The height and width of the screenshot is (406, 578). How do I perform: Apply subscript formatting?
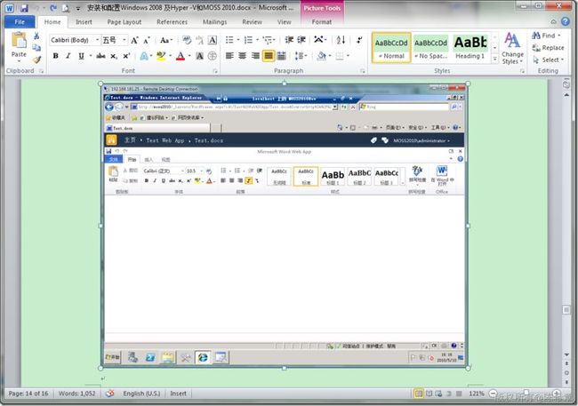click(114, 56)
